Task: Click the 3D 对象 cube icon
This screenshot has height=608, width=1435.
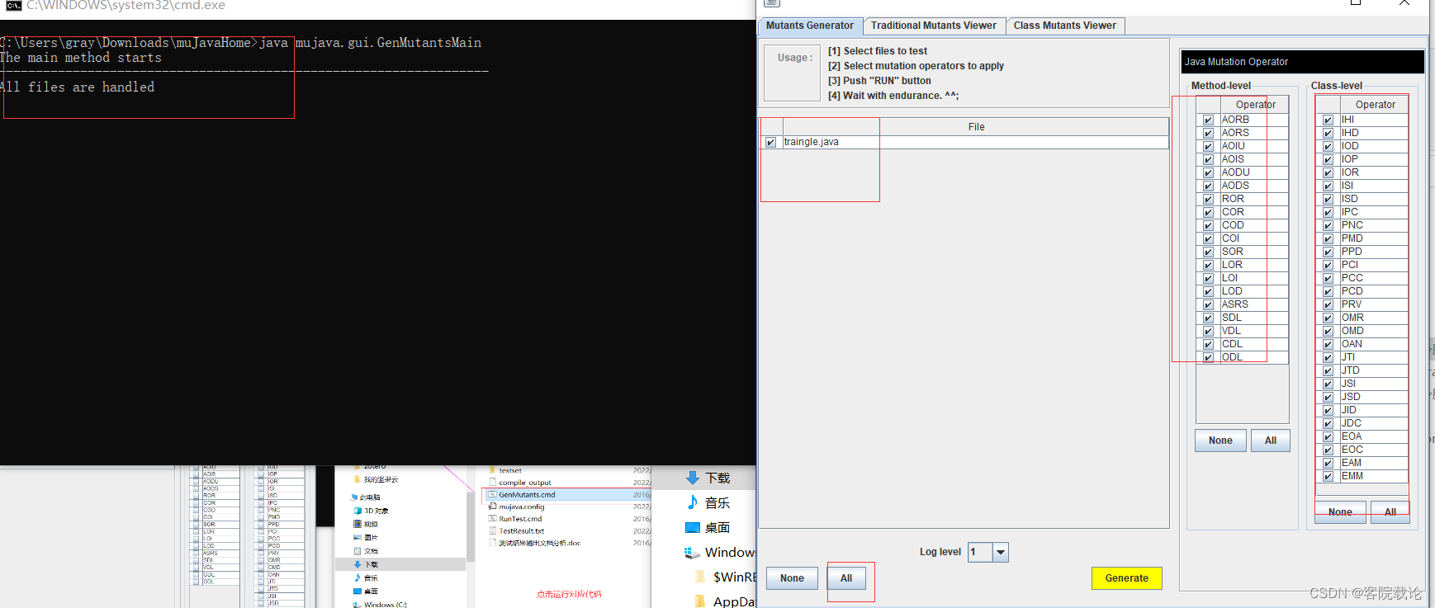Action: coord(358,511)
